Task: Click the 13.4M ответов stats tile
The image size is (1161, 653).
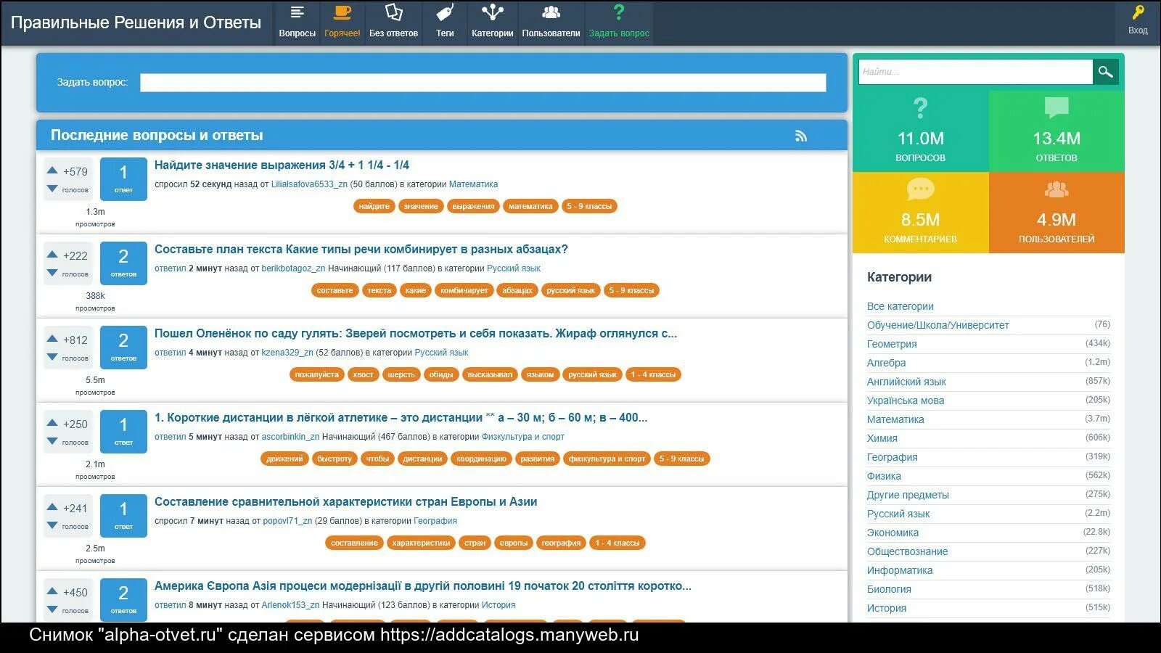Action: pyautogui.click(x=1057, y=131)
